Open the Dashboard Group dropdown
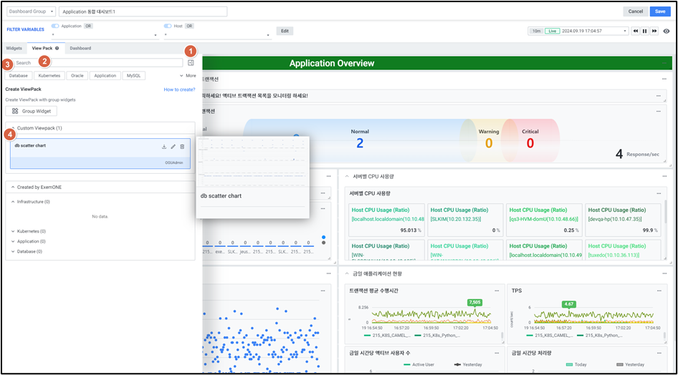This screenshot has height=375, width=678. [x=31, y=11]
